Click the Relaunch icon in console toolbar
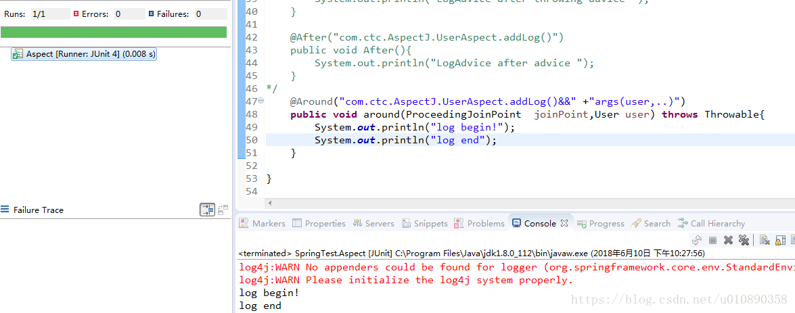The image size is (795, 313). pos(697,240)
